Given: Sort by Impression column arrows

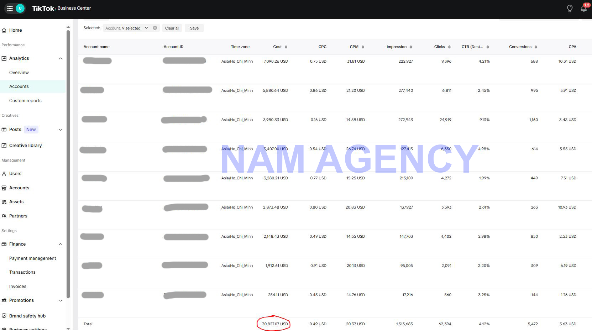Looking at the screenshot, I should (411, 47).
